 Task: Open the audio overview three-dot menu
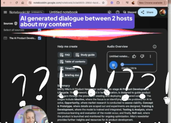tap(150, 56)
